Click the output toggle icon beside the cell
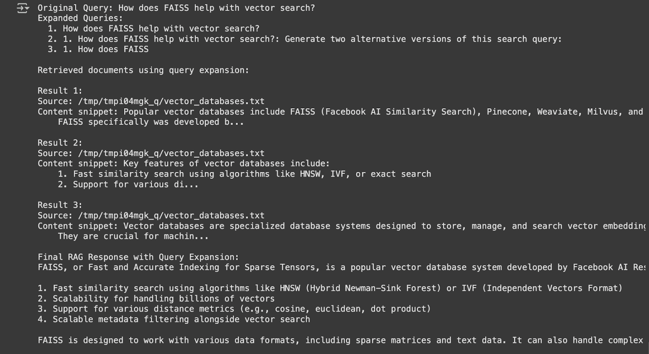Image resolution: width=649 pixels, height=354 pixels. click(23, 8)
